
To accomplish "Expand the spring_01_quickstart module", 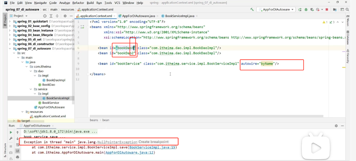I will pyautogui.click(x=10, y=21).
